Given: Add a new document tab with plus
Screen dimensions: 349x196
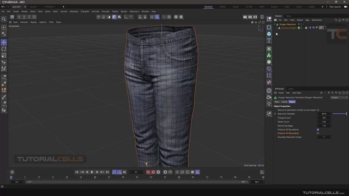Looking at the screenshot, I should coord(63,7).
